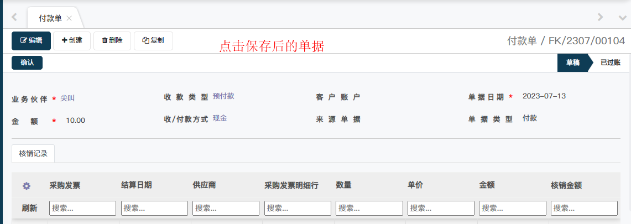Open column settings gear icon
The height and width of the screenshot is (224, 631).
tap(26, 186)
